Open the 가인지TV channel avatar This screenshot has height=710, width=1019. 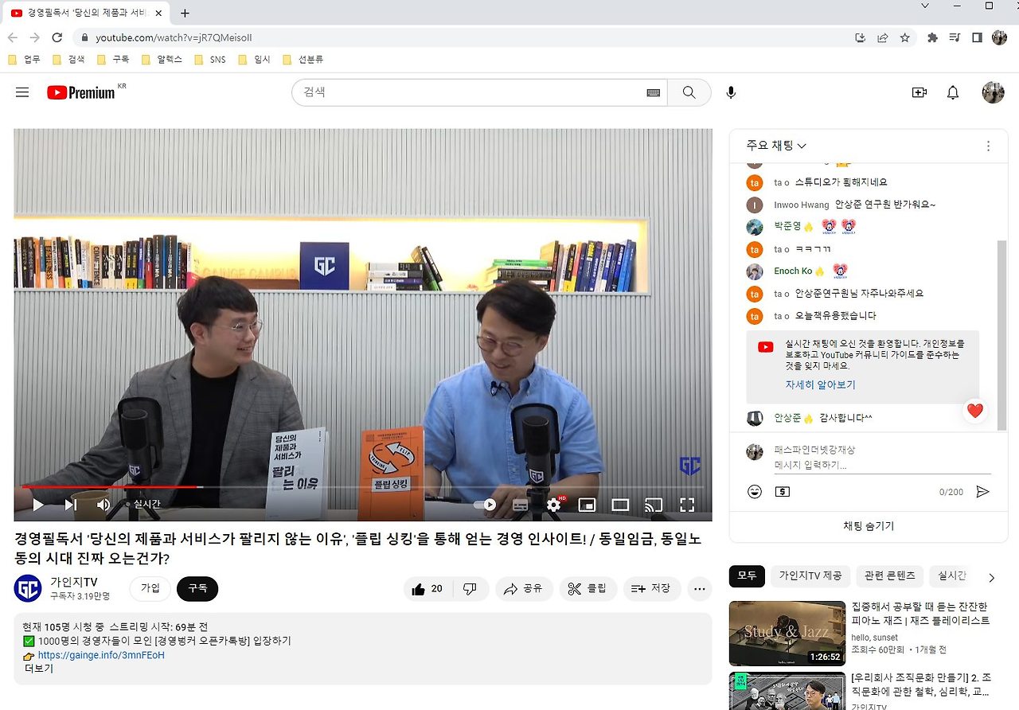point(28,588)
